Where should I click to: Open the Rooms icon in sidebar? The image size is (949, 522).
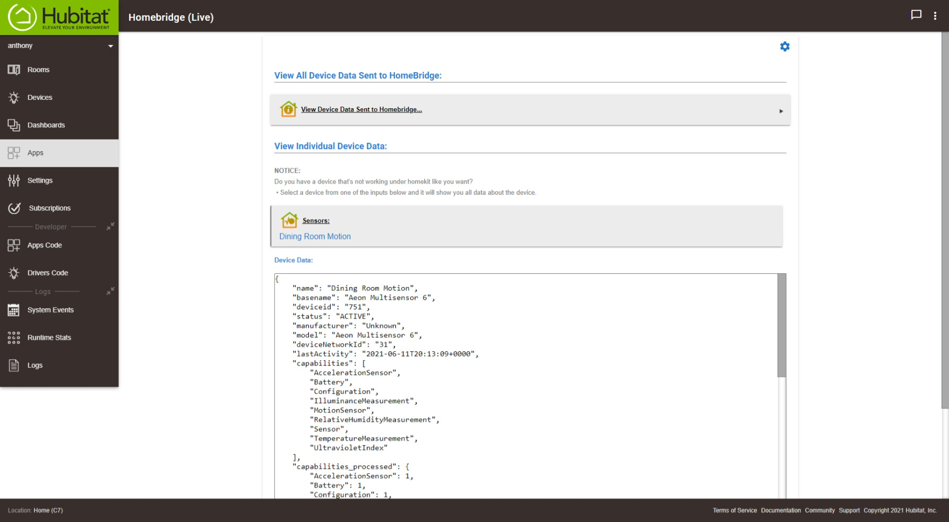pyautogui.click(x=14, y=69)
